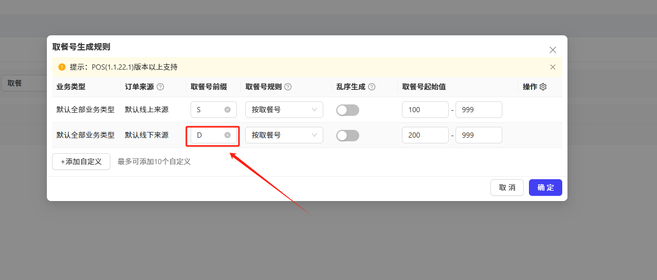Clear the prefix field containing D
657x280 pixels.
coord(228,135)
